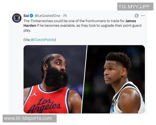Open the three-dot more options menu
Screen dimensions: 156x125
[143, 16]
